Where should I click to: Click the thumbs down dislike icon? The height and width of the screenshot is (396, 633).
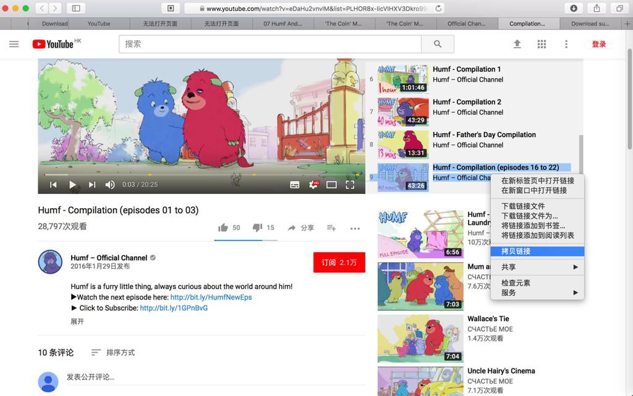257,228
